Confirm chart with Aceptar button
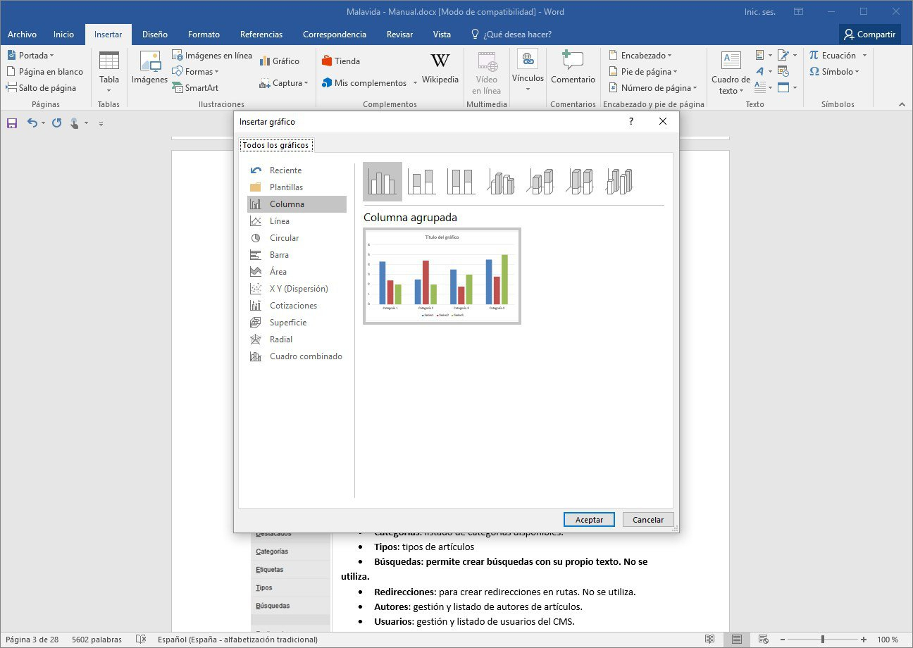The height and width of the screenshot is (648, 913). [589, 520]
